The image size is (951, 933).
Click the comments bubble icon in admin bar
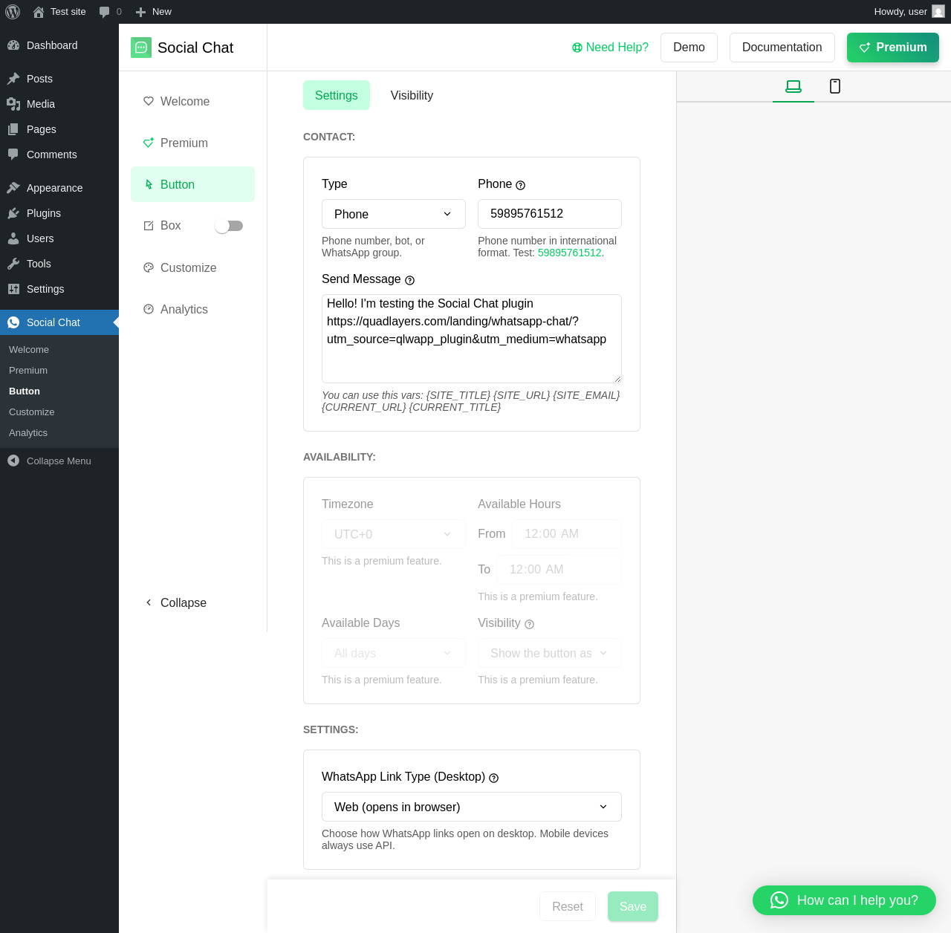coord(104,12)
